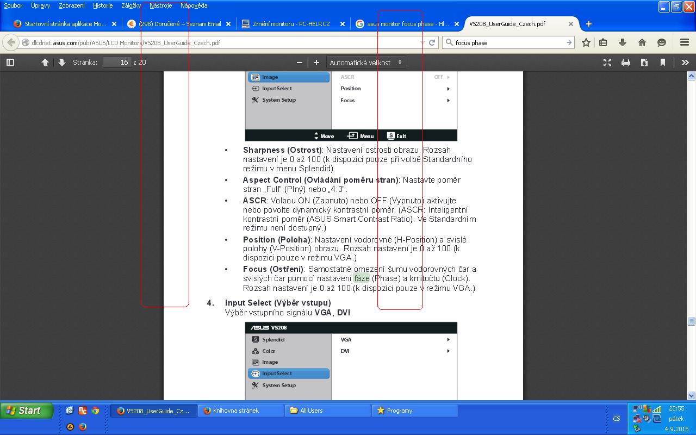
Task: Launch the MC quick launch icon
Action: tap(82, 411)
